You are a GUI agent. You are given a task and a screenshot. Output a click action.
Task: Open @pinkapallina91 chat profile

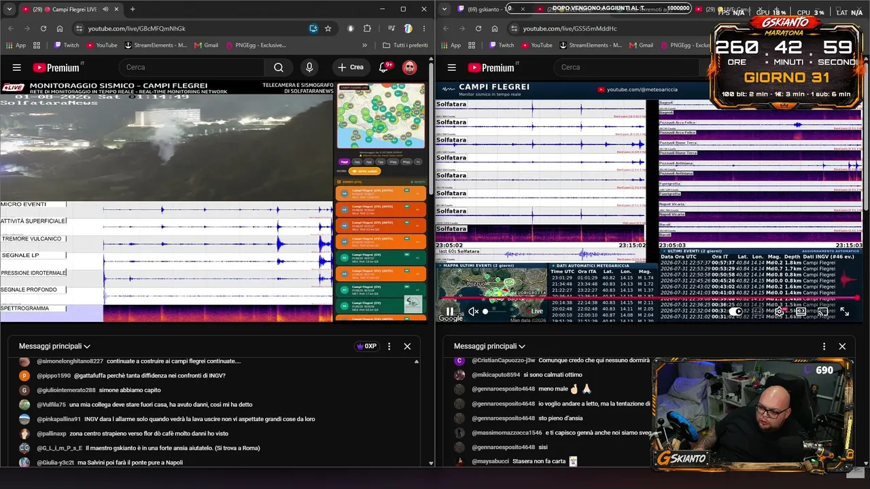click(x=58, y=419)
